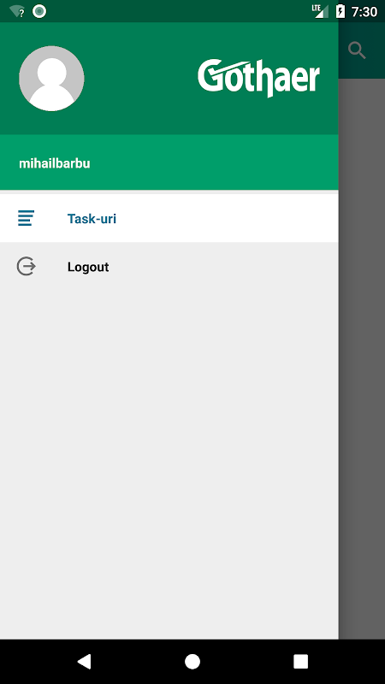Tap the 7:30 clock in status bar
This screenshot has height=684, width=385.
pos(364,12)
